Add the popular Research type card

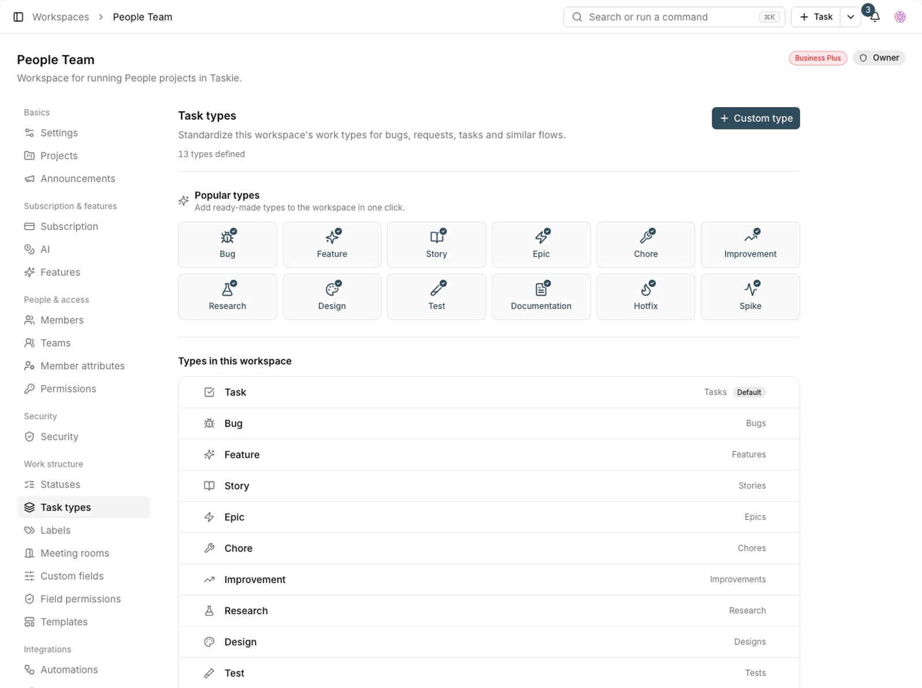[x=228, y=297]
